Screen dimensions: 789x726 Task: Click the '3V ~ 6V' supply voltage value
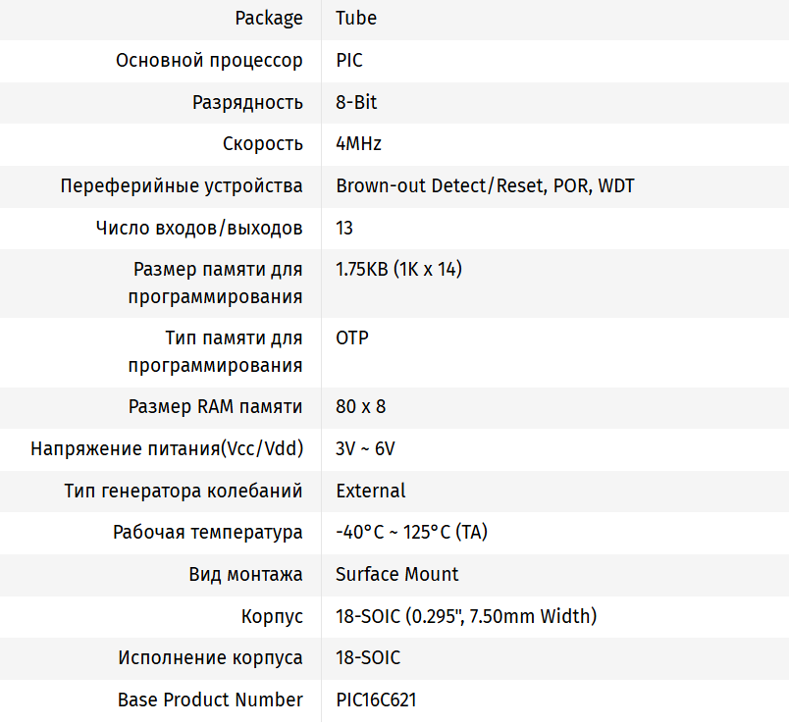(365, 449)
